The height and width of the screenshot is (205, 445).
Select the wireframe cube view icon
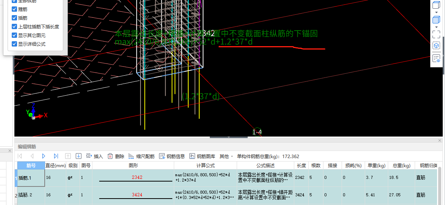(436, 5)
